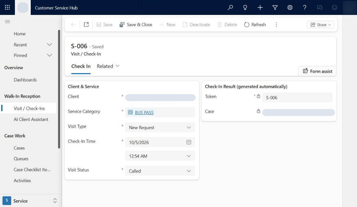Open Case Checklist Items
Image resolution: width=357 pixels, height=207 pixels.
coord(32,170)
